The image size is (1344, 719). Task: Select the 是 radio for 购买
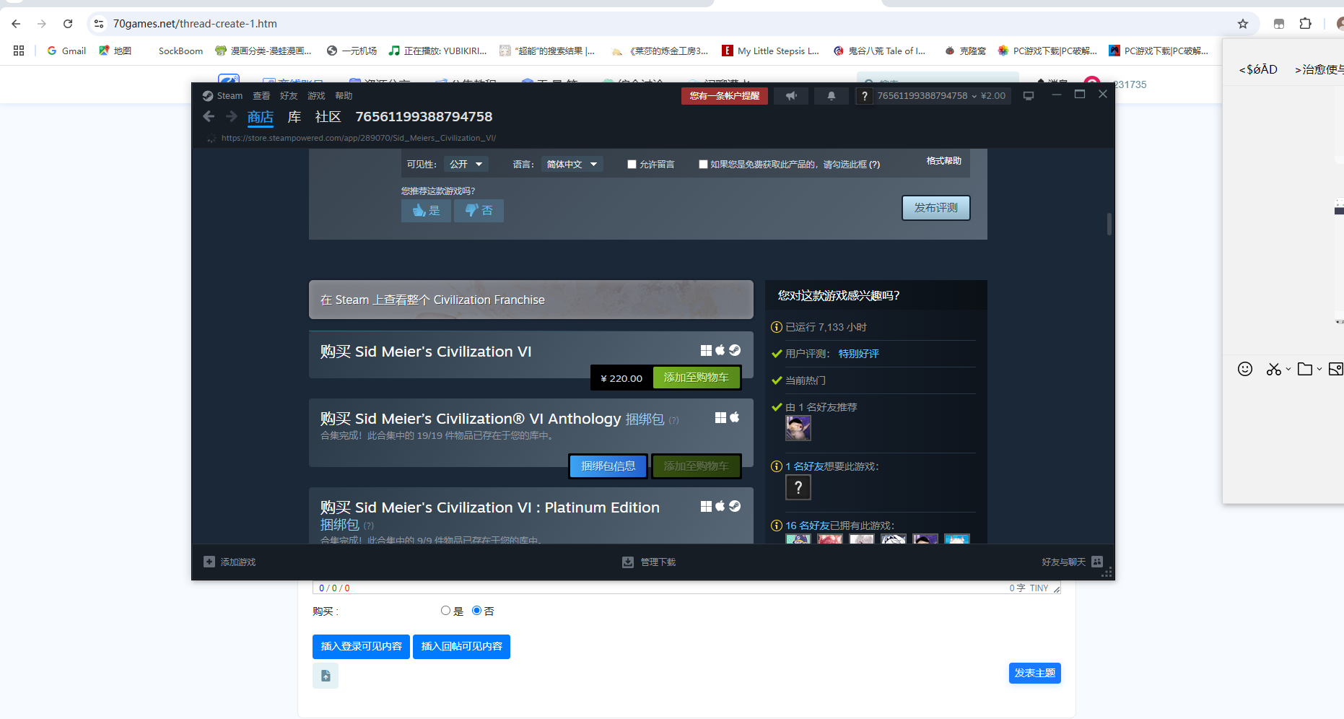coord(445,611)
